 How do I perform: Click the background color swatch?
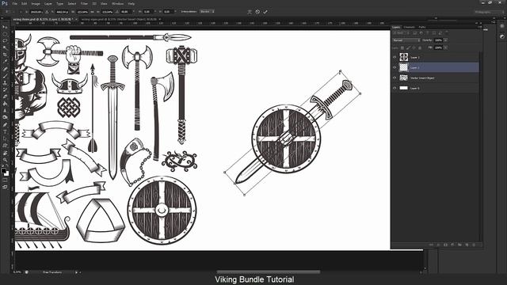[x=7, y=174]
